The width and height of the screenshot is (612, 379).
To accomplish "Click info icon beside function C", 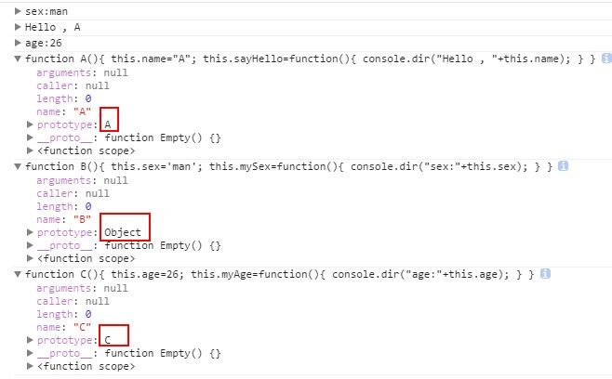I will [545, 274].
